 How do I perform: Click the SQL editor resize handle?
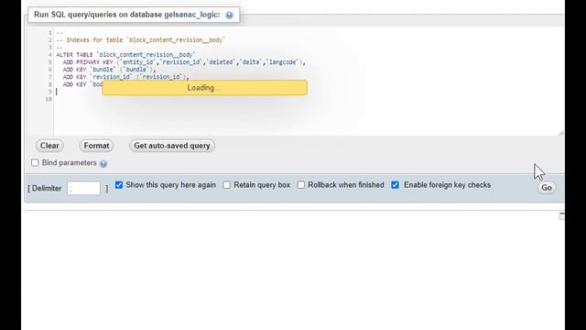point(561,133)
